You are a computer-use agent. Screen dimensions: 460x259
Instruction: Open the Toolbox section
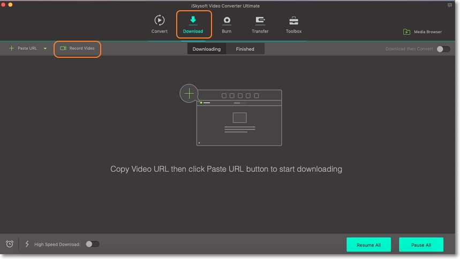click(x=293, y=21)
